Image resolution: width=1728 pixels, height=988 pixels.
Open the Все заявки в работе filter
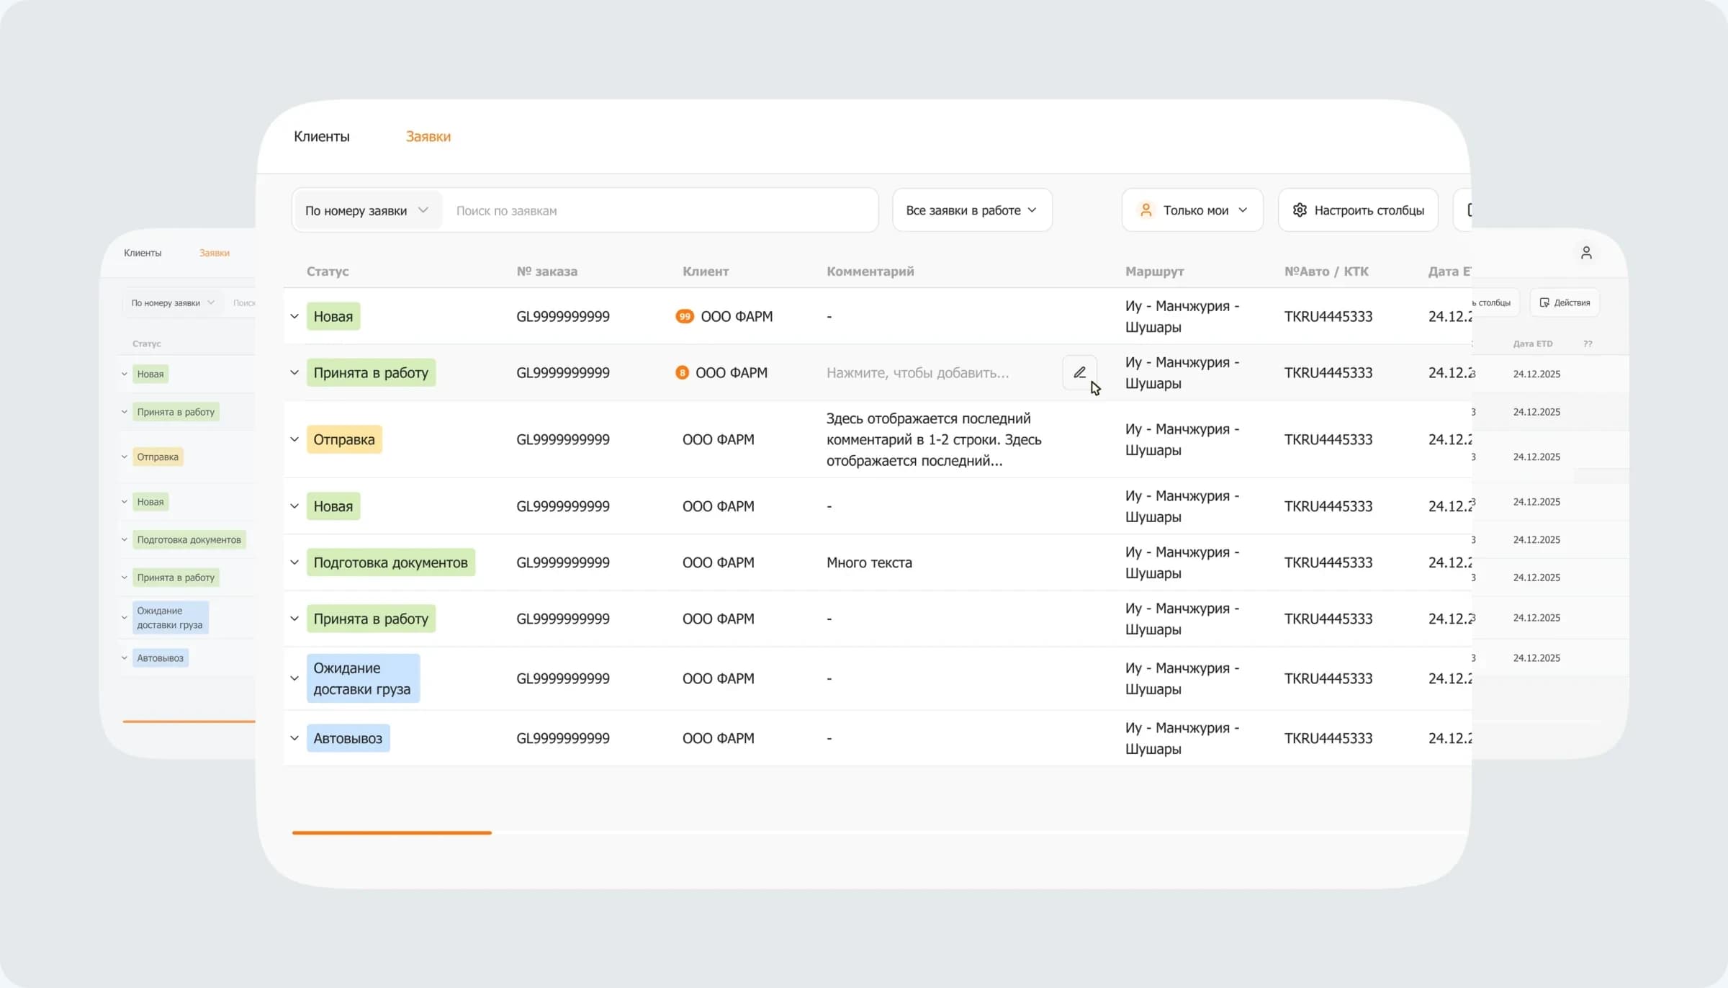coord(972,210)
